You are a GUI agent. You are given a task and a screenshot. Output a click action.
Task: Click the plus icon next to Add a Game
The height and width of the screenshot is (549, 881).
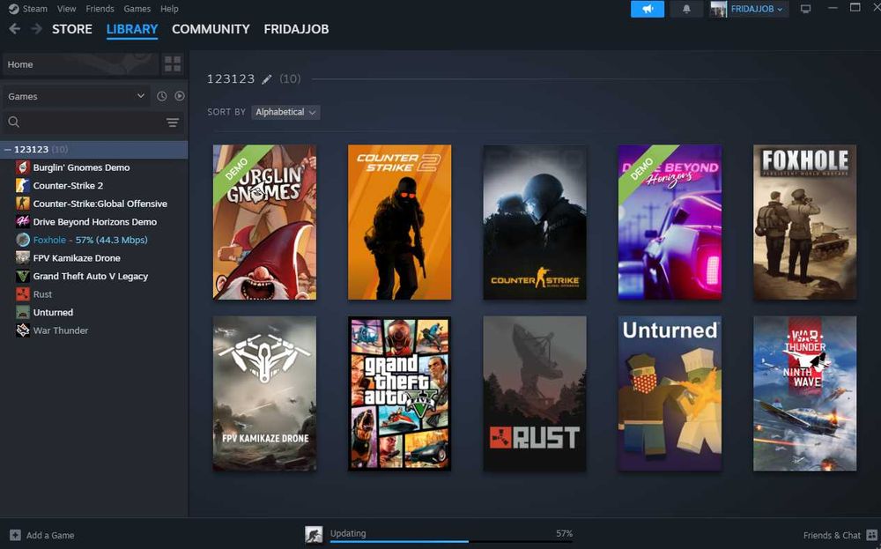coord(15,535)
